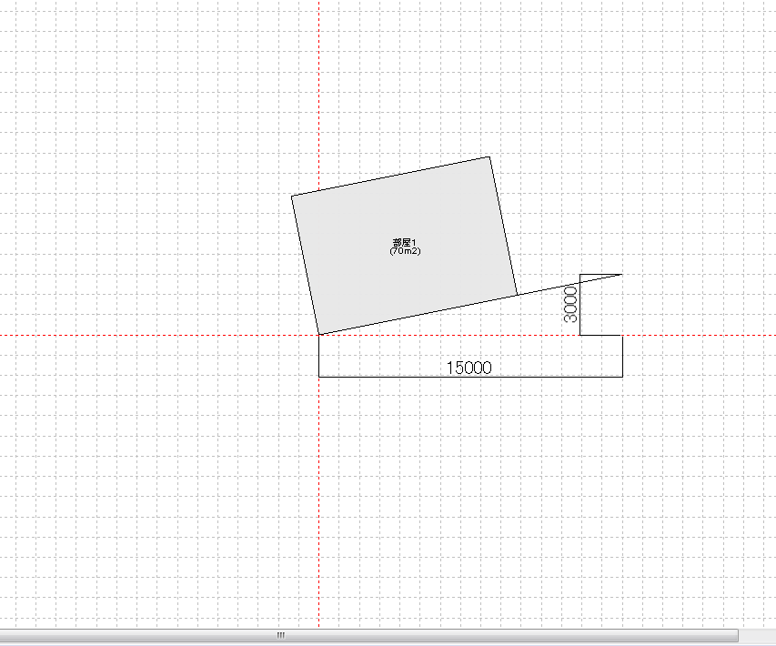Click the 15000 dimension text
Image resolution: width=776 pixels, height=646 pixels.
[469, 368]
